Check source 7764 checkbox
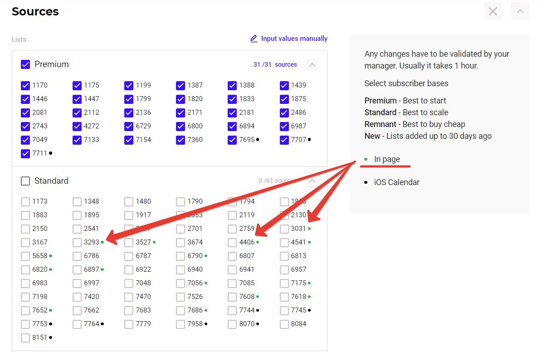This screenshot has height=352, width=542. pos(77,324)
